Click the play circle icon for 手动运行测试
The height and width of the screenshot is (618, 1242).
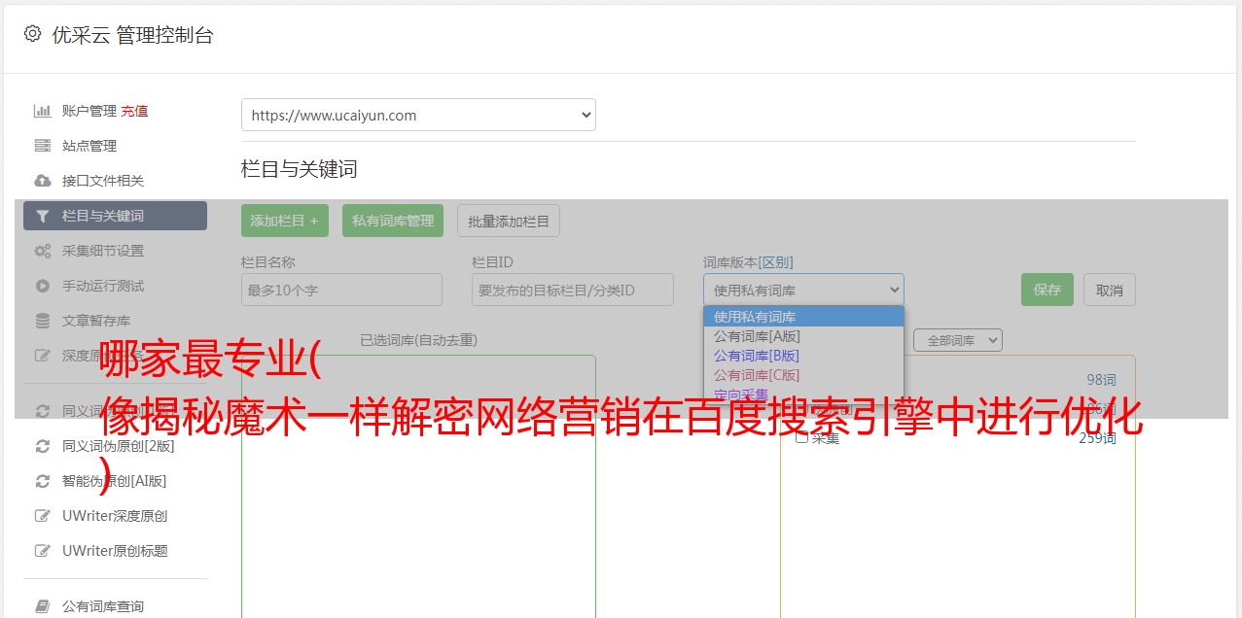[42, 286]
